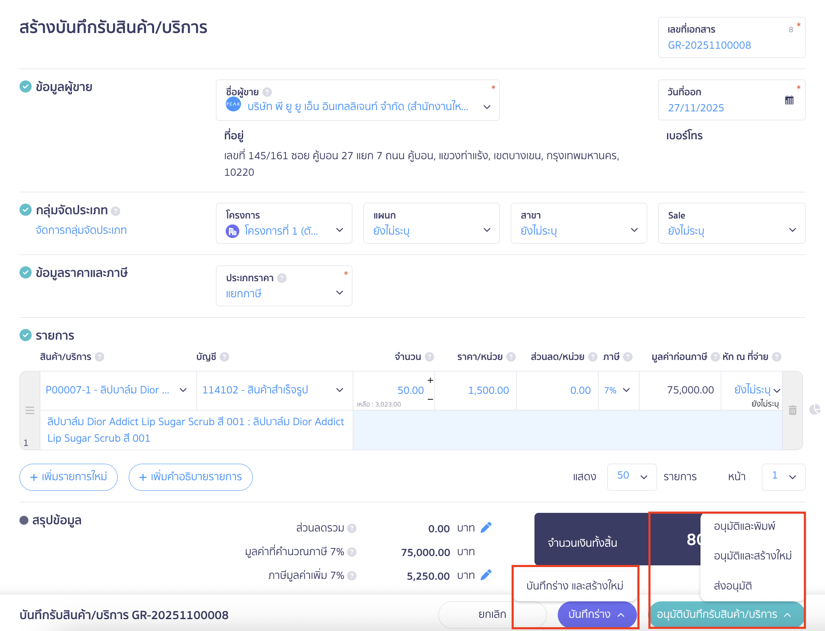Click pie chart icon beside item row
The image size is (825, 631).
(814, 409)
